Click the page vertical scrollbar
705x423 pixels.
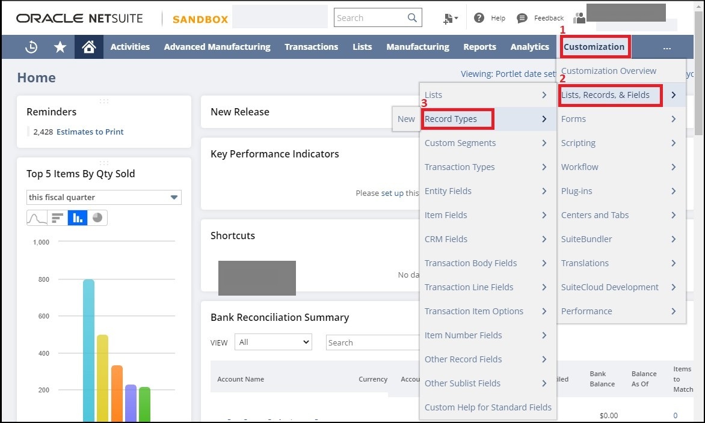pos(698,74)
